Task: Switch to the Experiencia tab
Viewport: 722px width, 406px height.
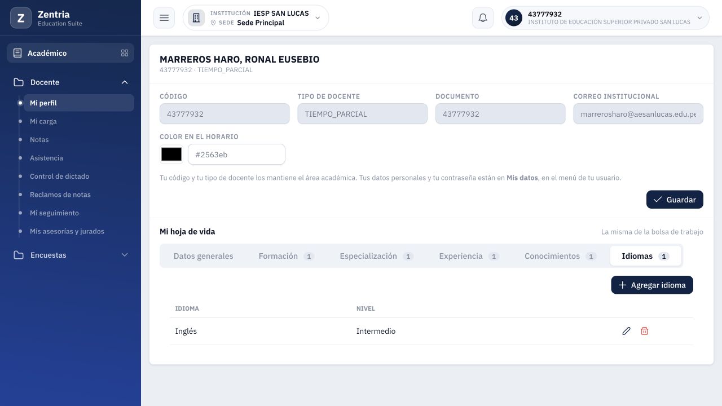Action: point(469,256)
